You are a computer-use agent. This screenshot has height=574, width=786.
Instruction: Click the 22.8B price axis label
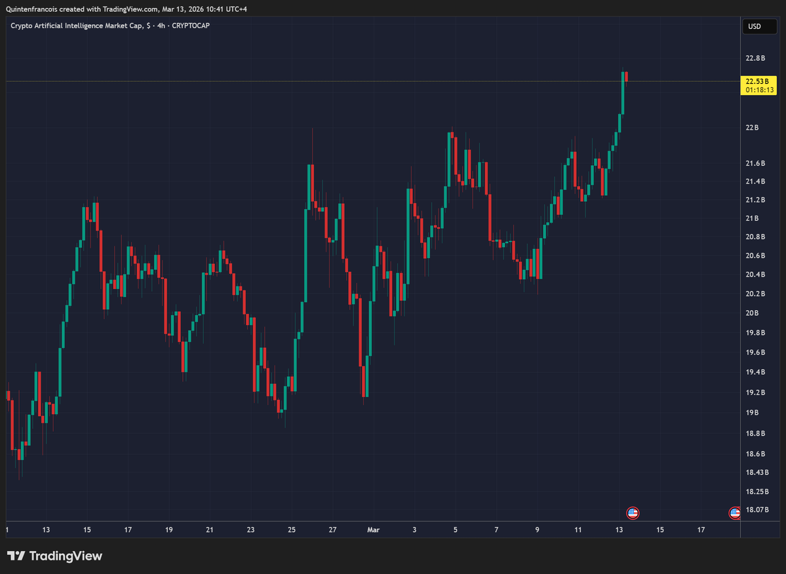(755, 58)
